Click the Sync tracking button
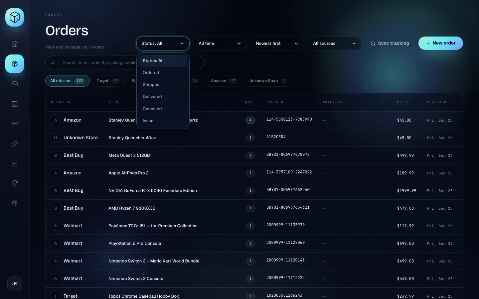479x299 pixels. coord(390,44)
